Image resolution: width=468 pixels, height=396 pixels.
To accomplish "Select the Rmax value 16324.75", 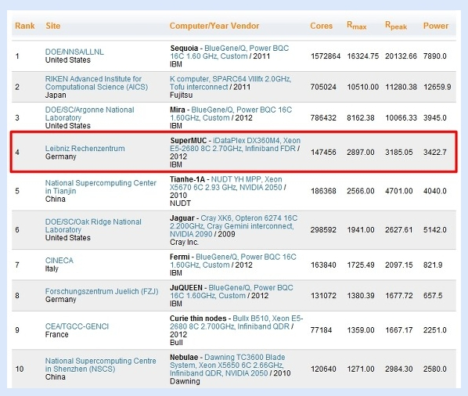I will pyautogui.click(x=362, y=56).
